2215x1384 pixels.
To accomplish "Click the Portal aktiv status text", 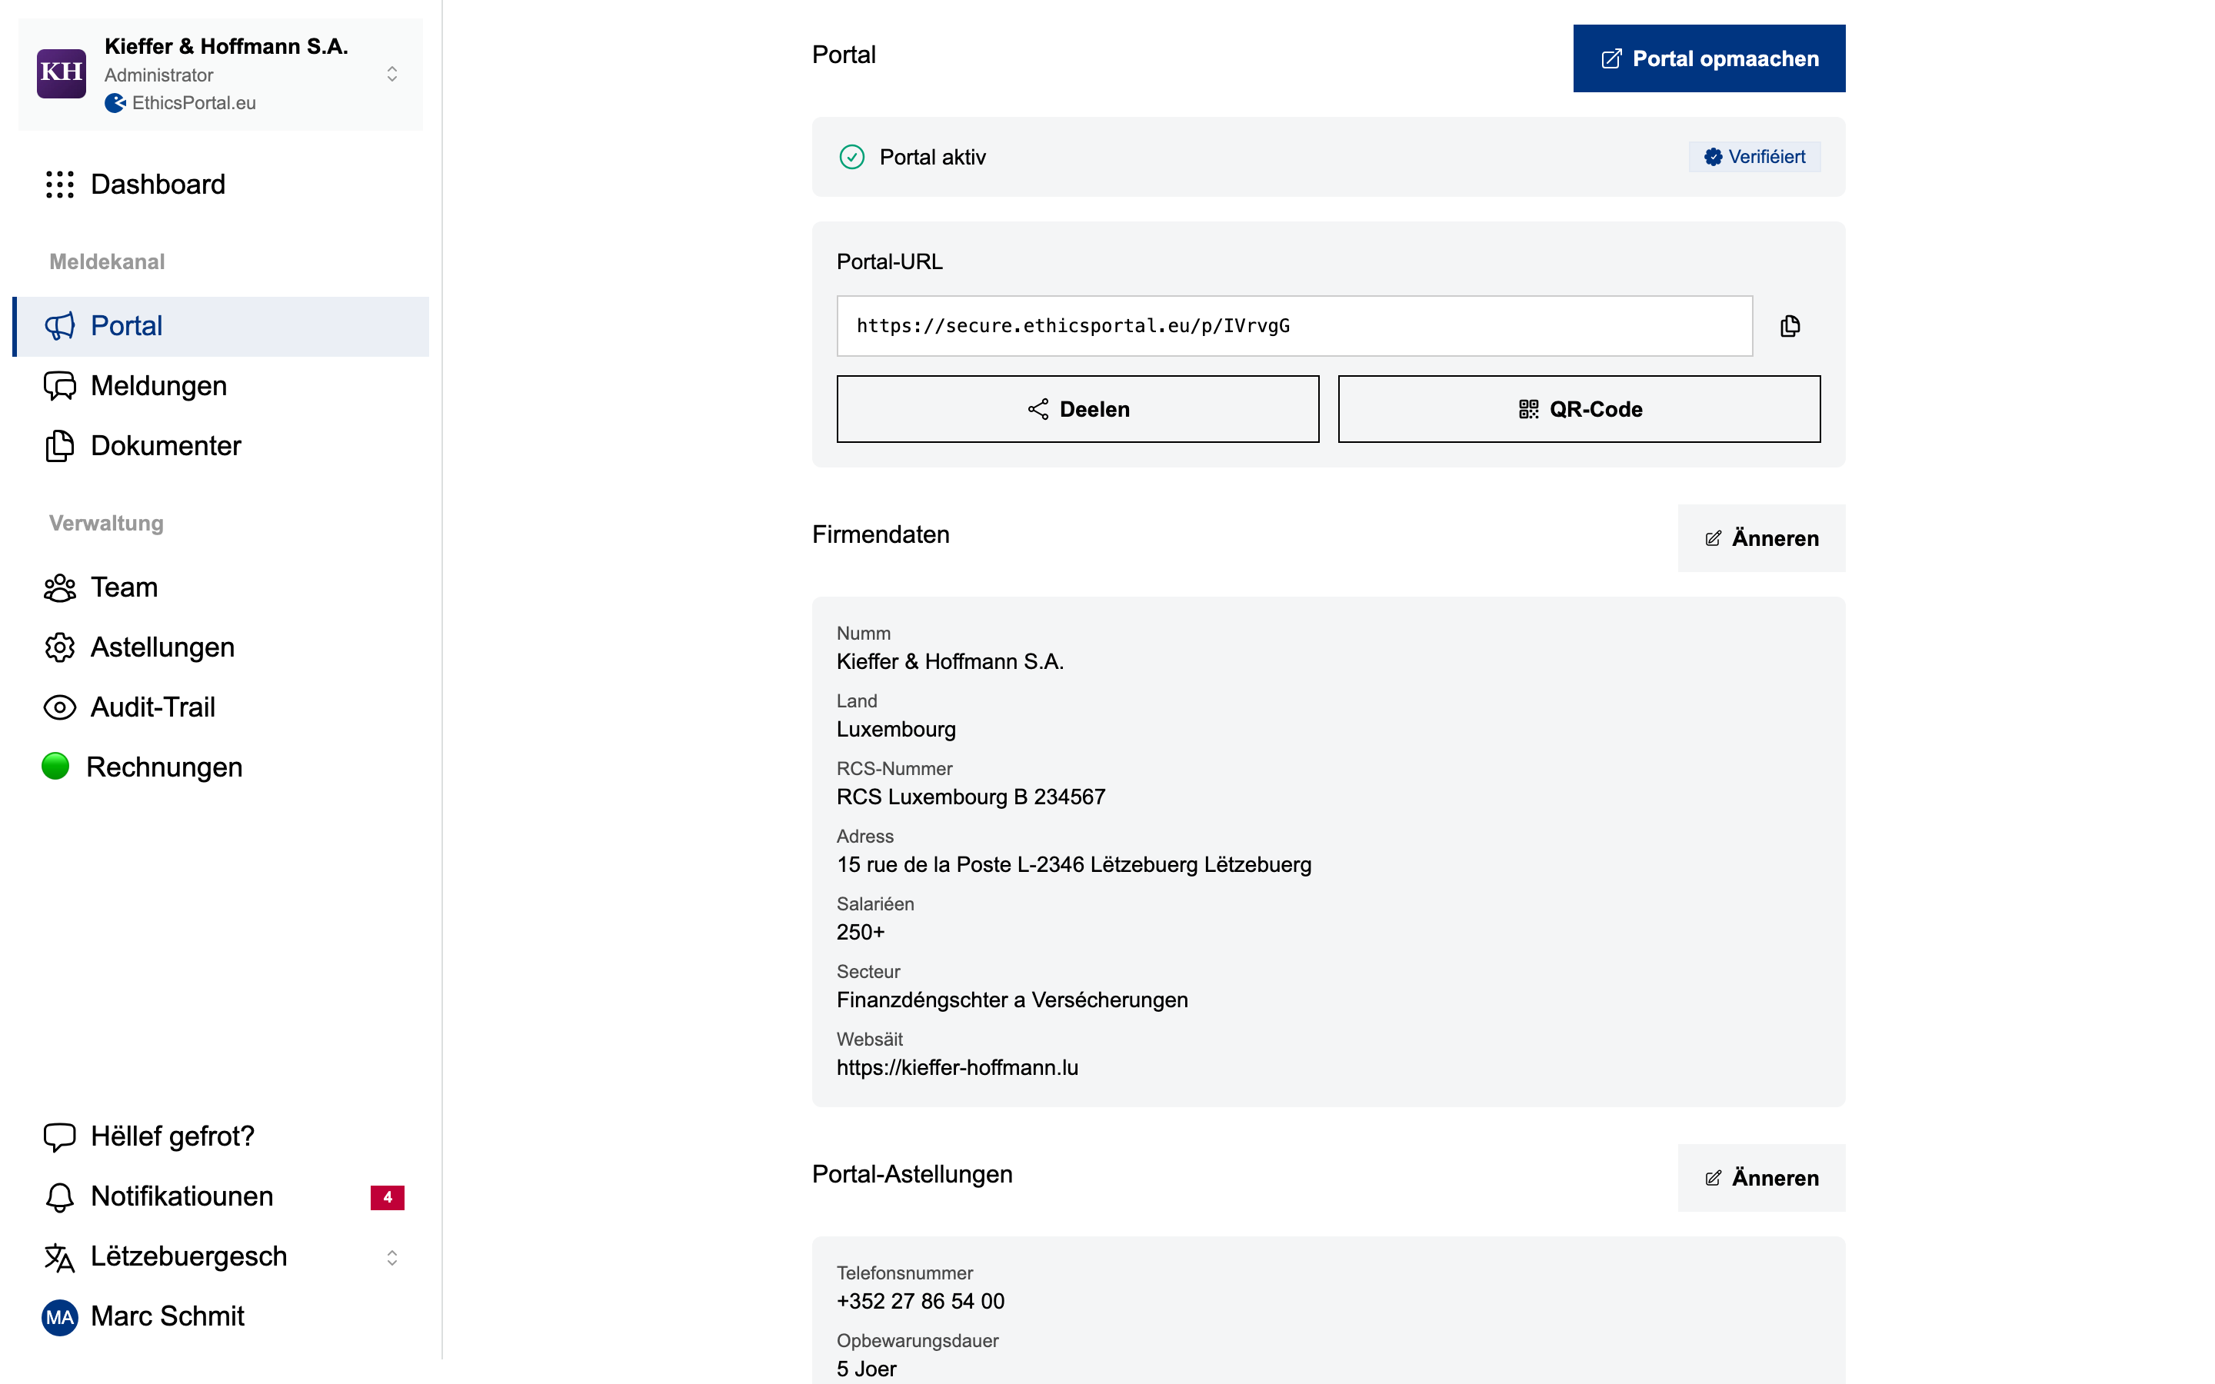I will [933, 158].
